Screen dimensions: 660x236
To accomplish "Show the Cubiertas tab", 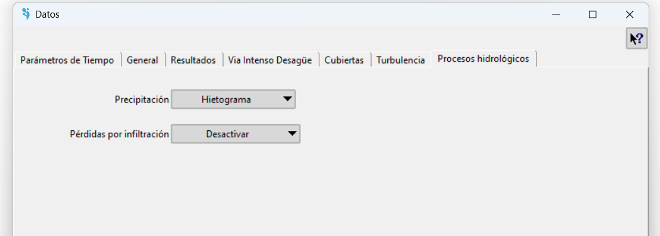I will click(x=344, y=60).
